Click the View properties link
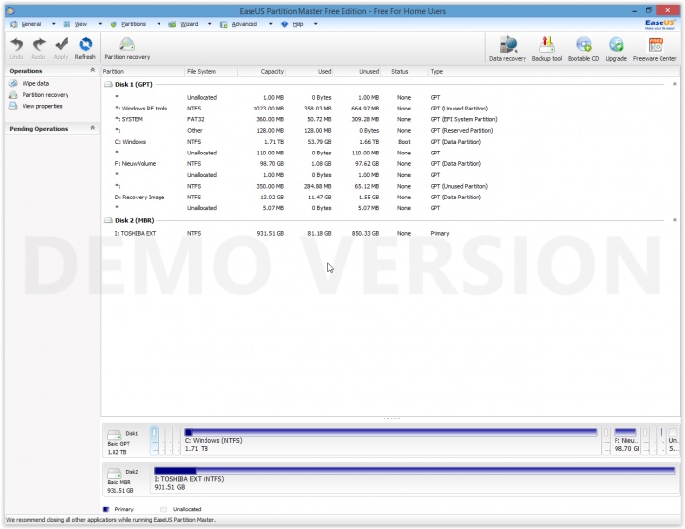Screen dimensions: 685x529 click(42, 106)
